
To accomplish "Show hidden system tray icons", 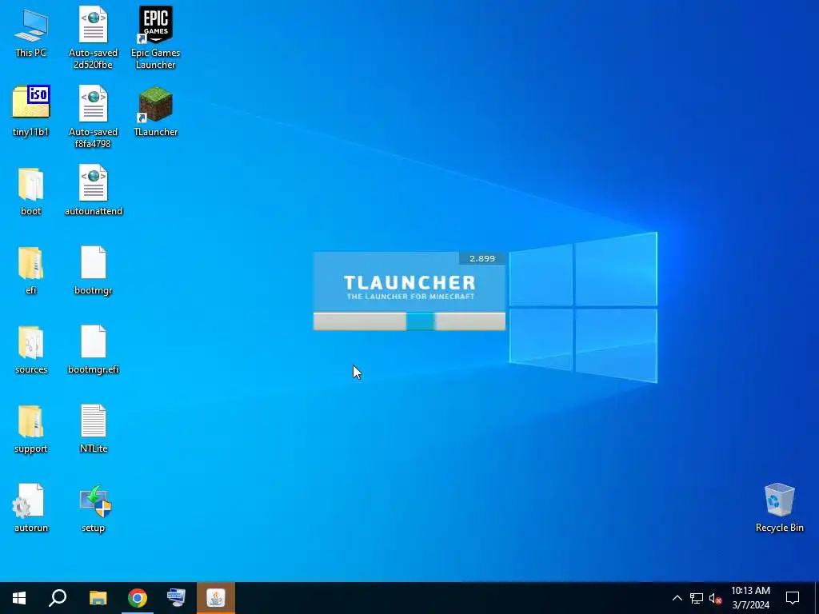I will [x=677, y=598].
